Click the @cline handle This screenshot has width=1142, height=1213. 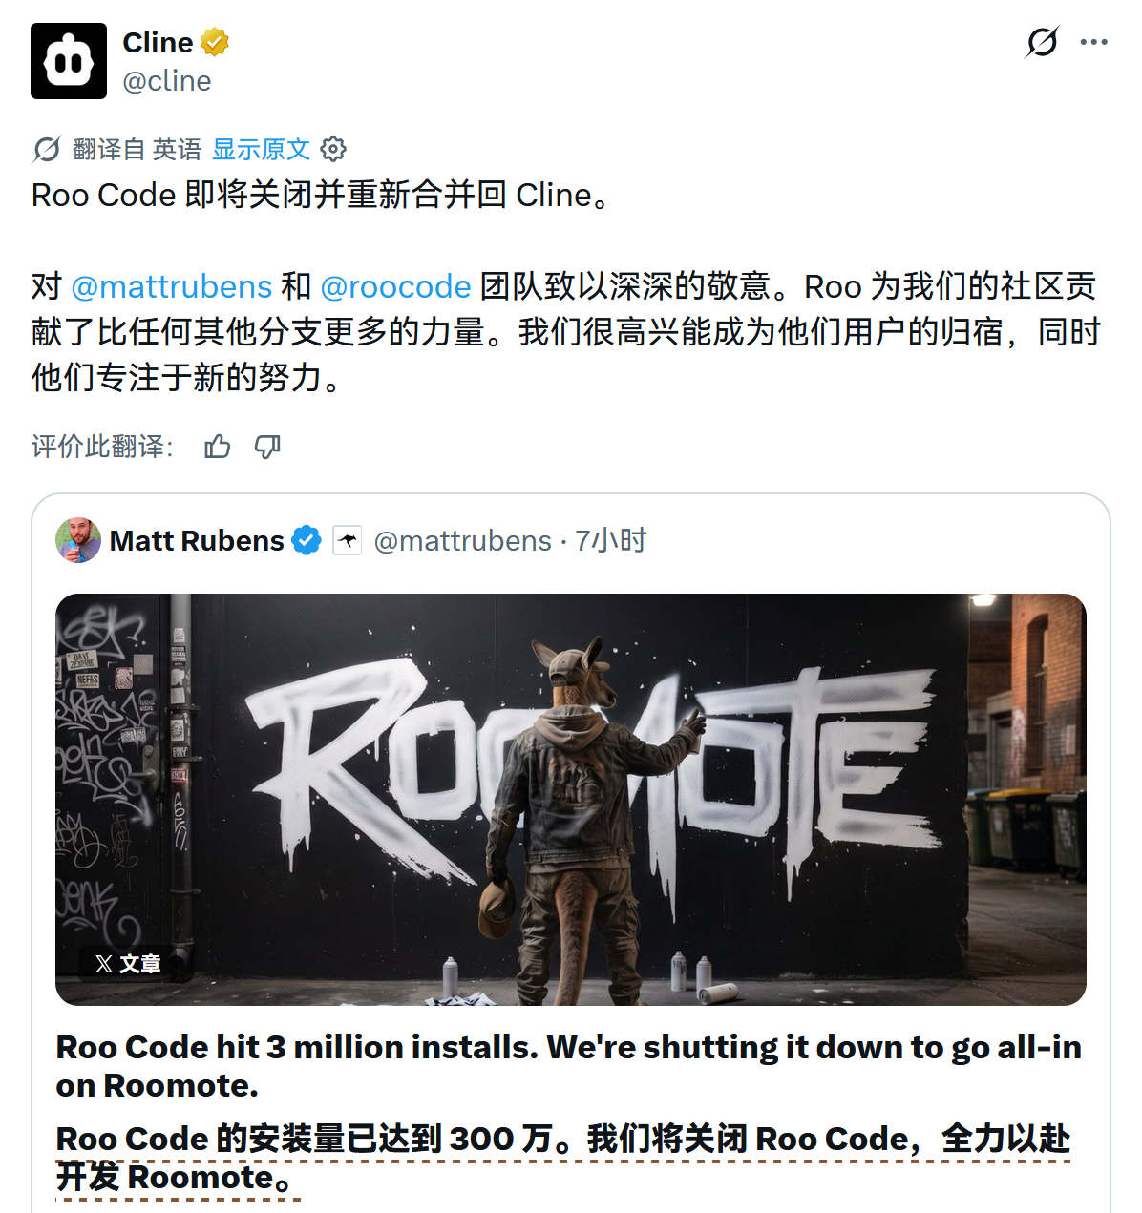[x=167, y=81]
